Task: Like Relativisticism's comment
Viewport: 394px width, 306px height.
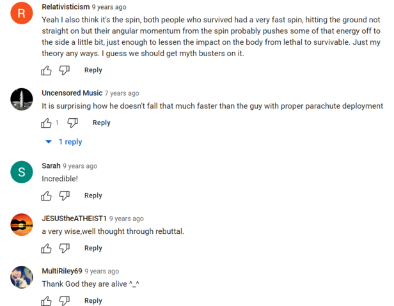Action: [x=47, y=70]
